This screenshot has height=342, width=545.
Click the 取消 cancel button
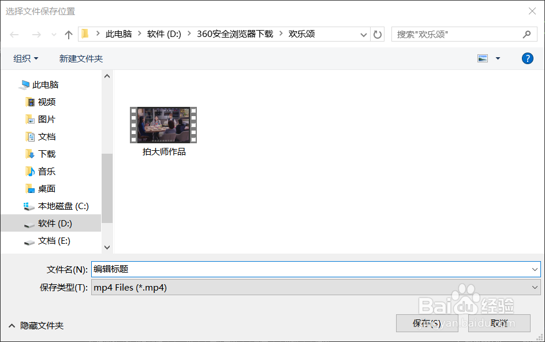pos(498,324)
